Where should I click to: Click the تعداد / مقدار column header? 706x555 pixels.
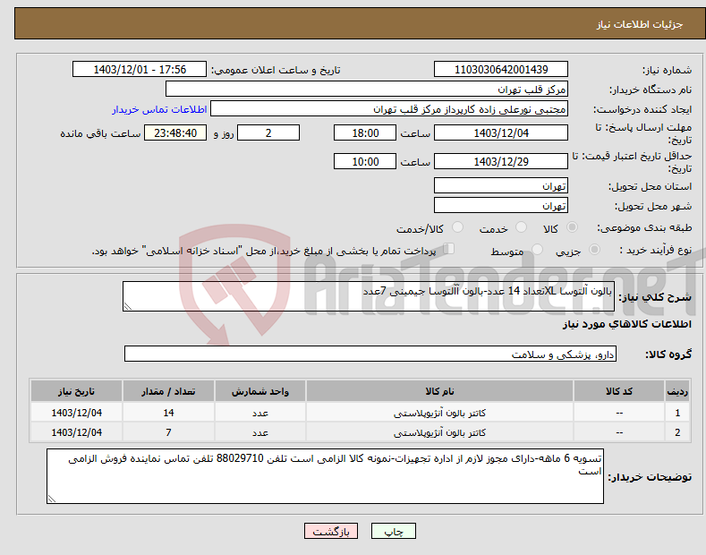point(168,391)
